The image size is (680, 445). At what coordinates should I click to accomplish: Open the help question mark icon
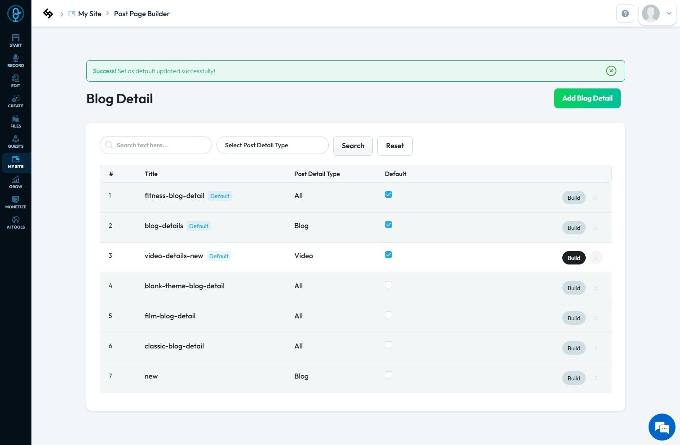[x=625, y=13]
